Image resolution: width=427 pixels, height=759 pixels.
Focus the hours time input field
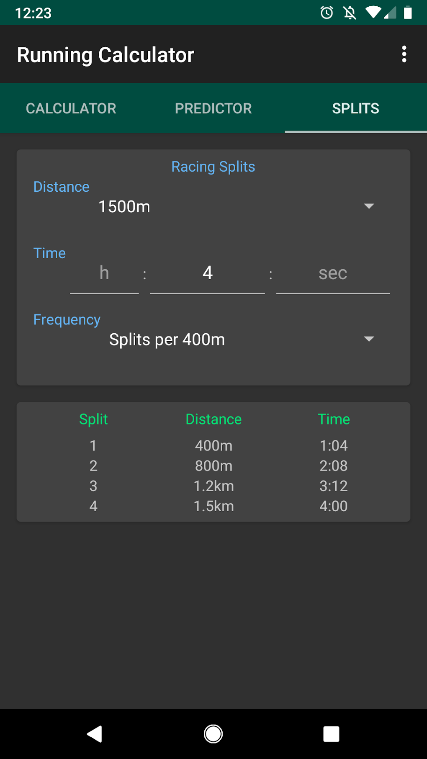coord(104,274)
